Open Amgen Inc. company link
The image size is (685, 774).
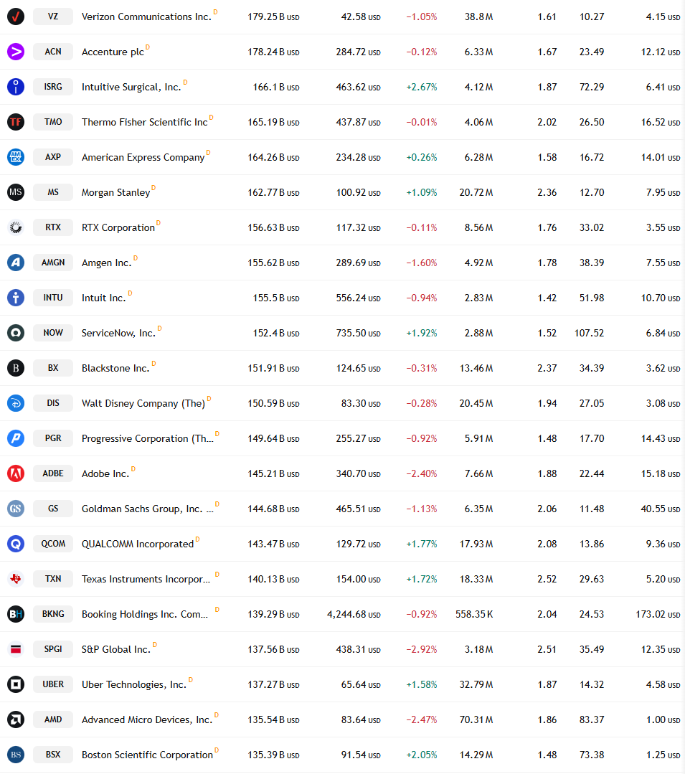pyautogui.click(x=107, y=263)
